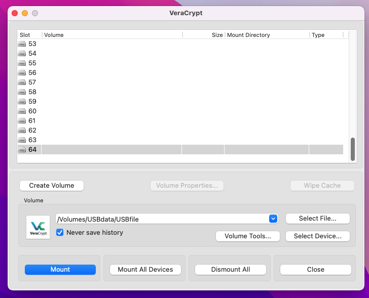Screen dimensions: 369x298
Task: Open the volume path dropdown arrow
Action: coord(273,219)
